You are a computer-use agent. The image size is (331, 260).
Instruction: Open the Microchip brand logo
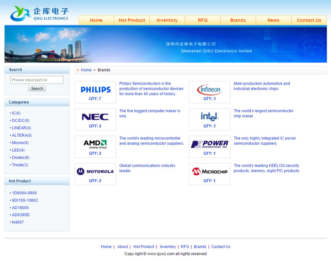209,171
